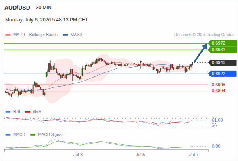238x161 pixels.
Task: Click the MACD blue legend swatch
Action: [8, 134]
